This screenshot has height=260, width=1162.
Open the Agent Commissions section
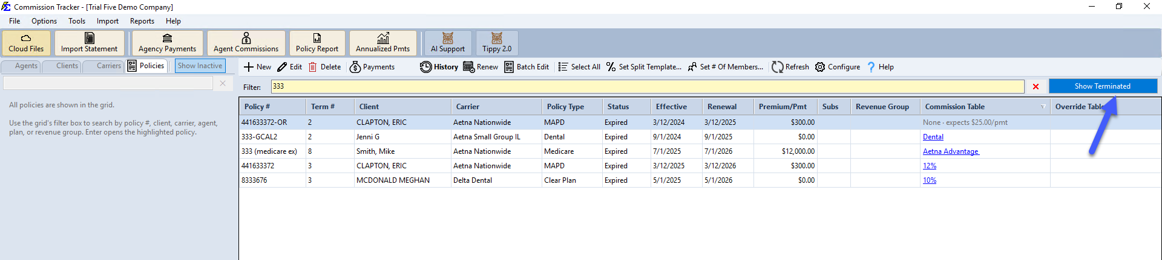tap(246, 43)
